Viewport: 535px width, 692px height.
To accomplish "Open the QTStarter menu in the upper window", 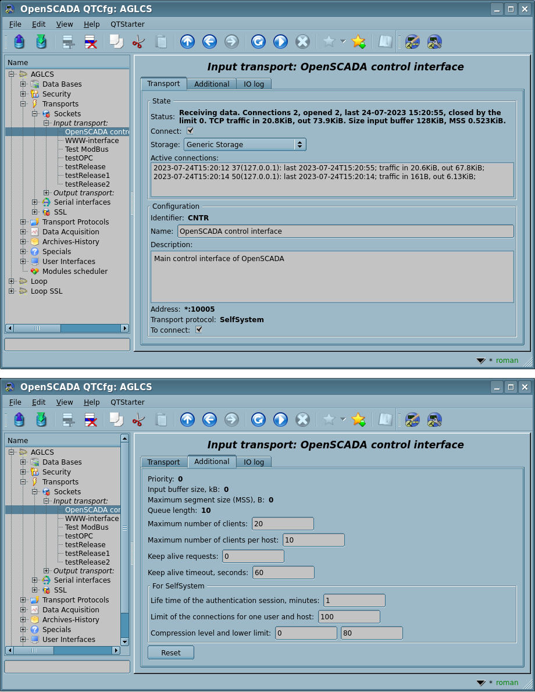I will point(127,24).
